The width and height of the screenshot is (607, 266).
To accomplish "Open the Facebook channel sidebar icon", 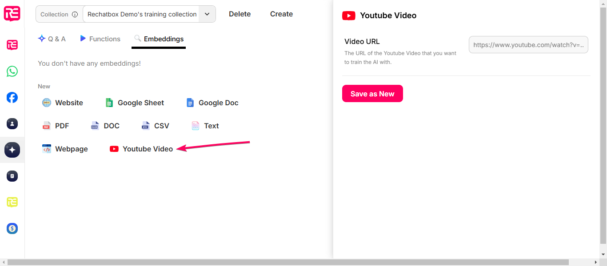I will [x=12, y=97].
